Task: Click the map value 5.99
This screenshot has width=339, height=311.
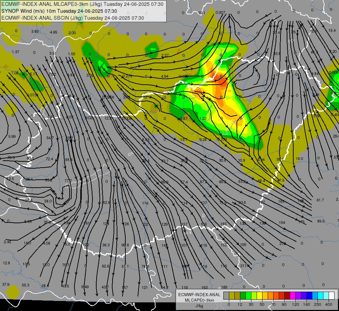Action: (12, 136)
